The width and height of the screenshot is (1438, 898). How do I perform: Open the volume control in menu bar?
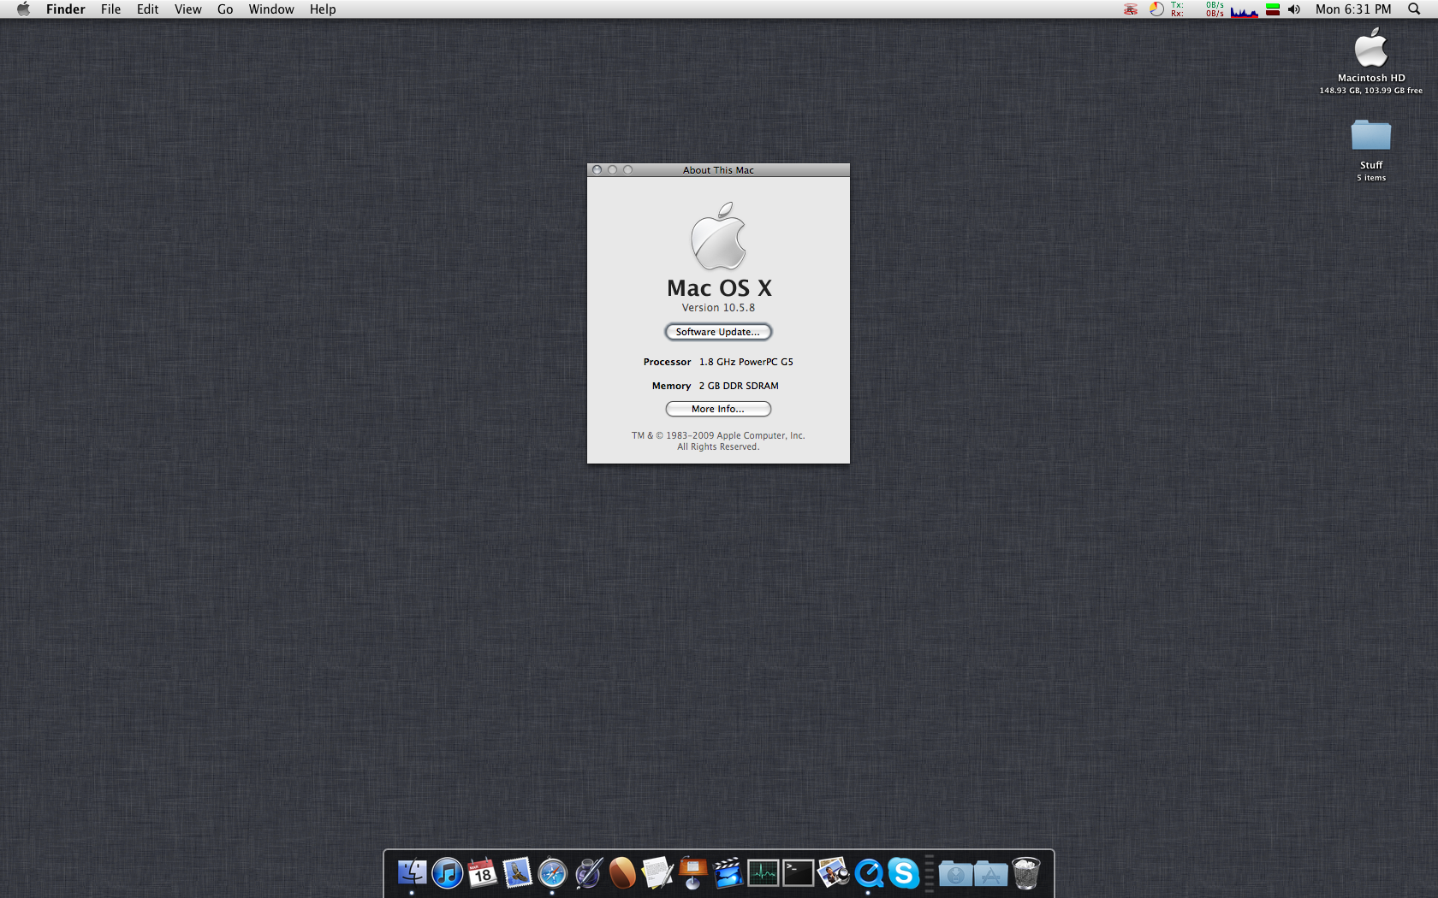[x=1294, y=9]
